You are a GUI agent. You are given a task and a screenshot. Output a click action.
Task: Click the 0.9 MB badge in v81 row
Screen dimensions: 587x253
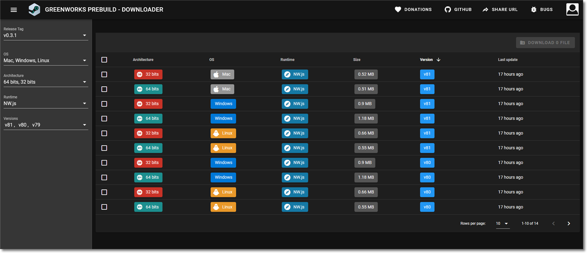365,104
